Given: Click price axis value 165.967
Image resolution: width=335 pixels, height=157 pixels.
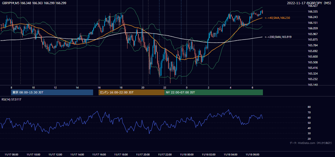Looking at the screenshot, I should coord(313,34).
